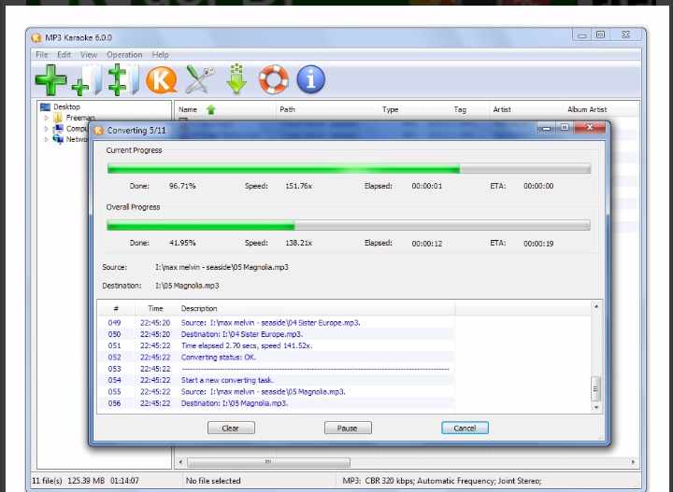This screenshot has width=673, height=492.
Task: Select log row 055 Source Magnolia
Action: click(x=277, y=392)
